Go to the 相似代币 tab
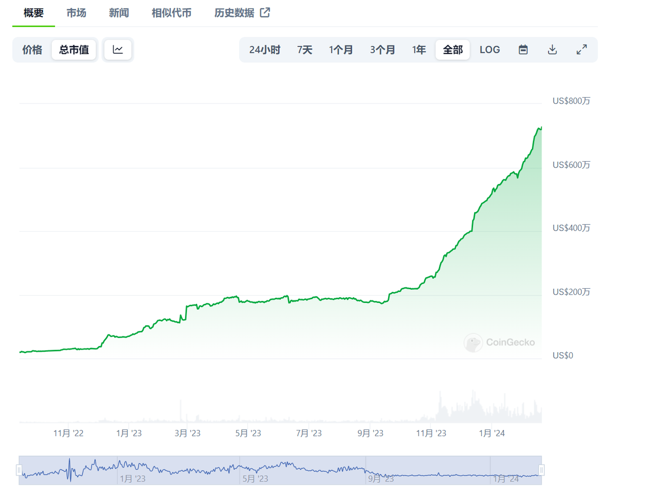This screenshot has height=494, width=651. (x=171, y=13)
